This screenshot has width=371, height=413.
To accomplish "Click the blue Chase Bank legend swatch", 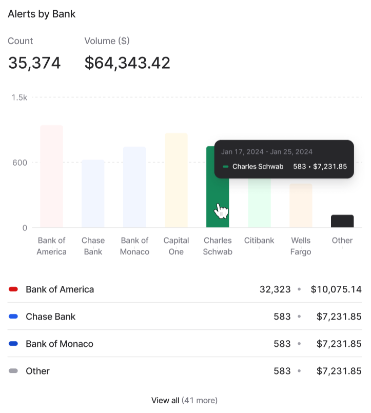I will [14, 317].
